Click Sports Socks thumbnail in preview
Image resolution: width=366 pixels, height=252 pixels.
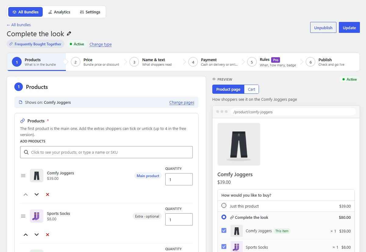coord(237,247)
